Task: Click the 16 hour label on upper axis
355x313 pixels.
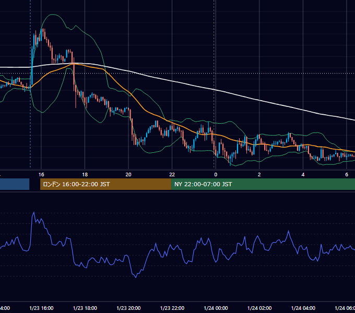Action: tap(41, 175)
